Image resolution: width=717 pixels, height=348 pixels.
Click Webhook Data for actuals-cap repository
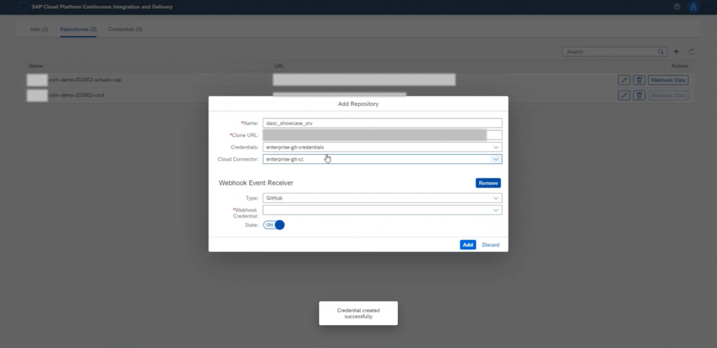pos(668,80)
